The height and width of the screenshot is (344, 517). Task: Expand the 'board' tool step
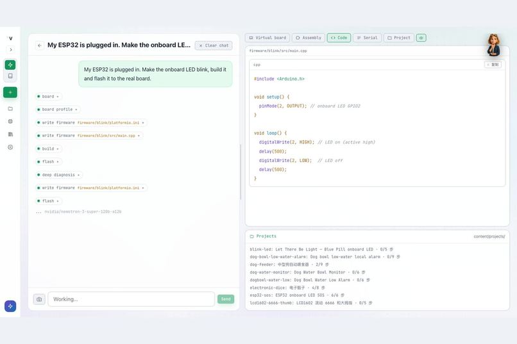pyautogui.click(x=49, y=97)
